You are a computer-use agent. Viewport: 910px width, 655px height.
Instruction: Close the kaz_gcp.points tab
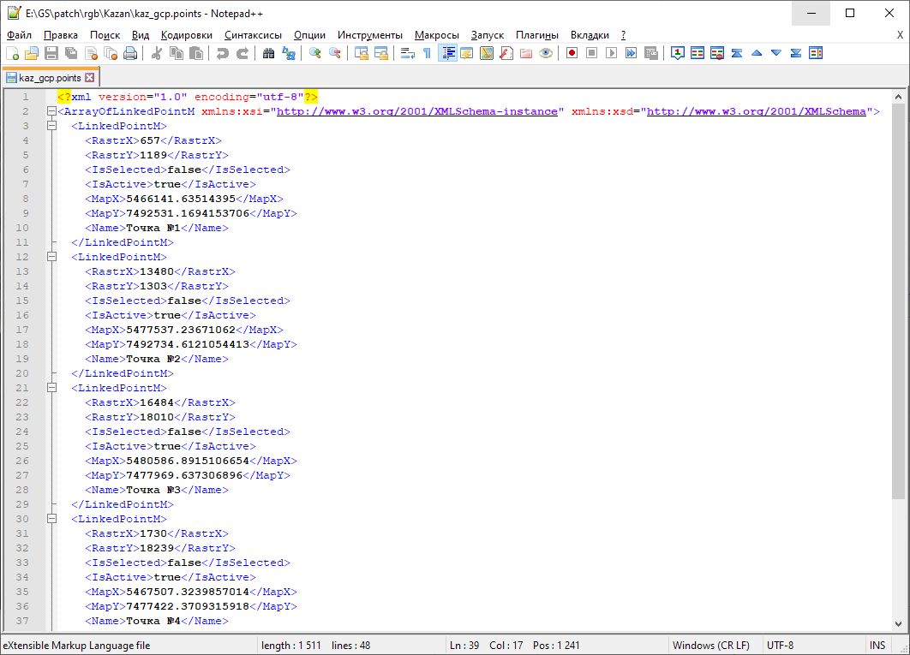pos(89,78)
